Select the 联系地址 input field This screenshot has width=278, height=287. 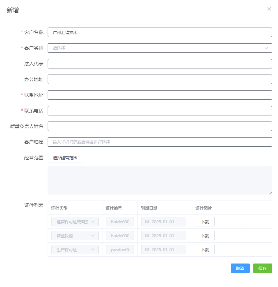[160, 95]
